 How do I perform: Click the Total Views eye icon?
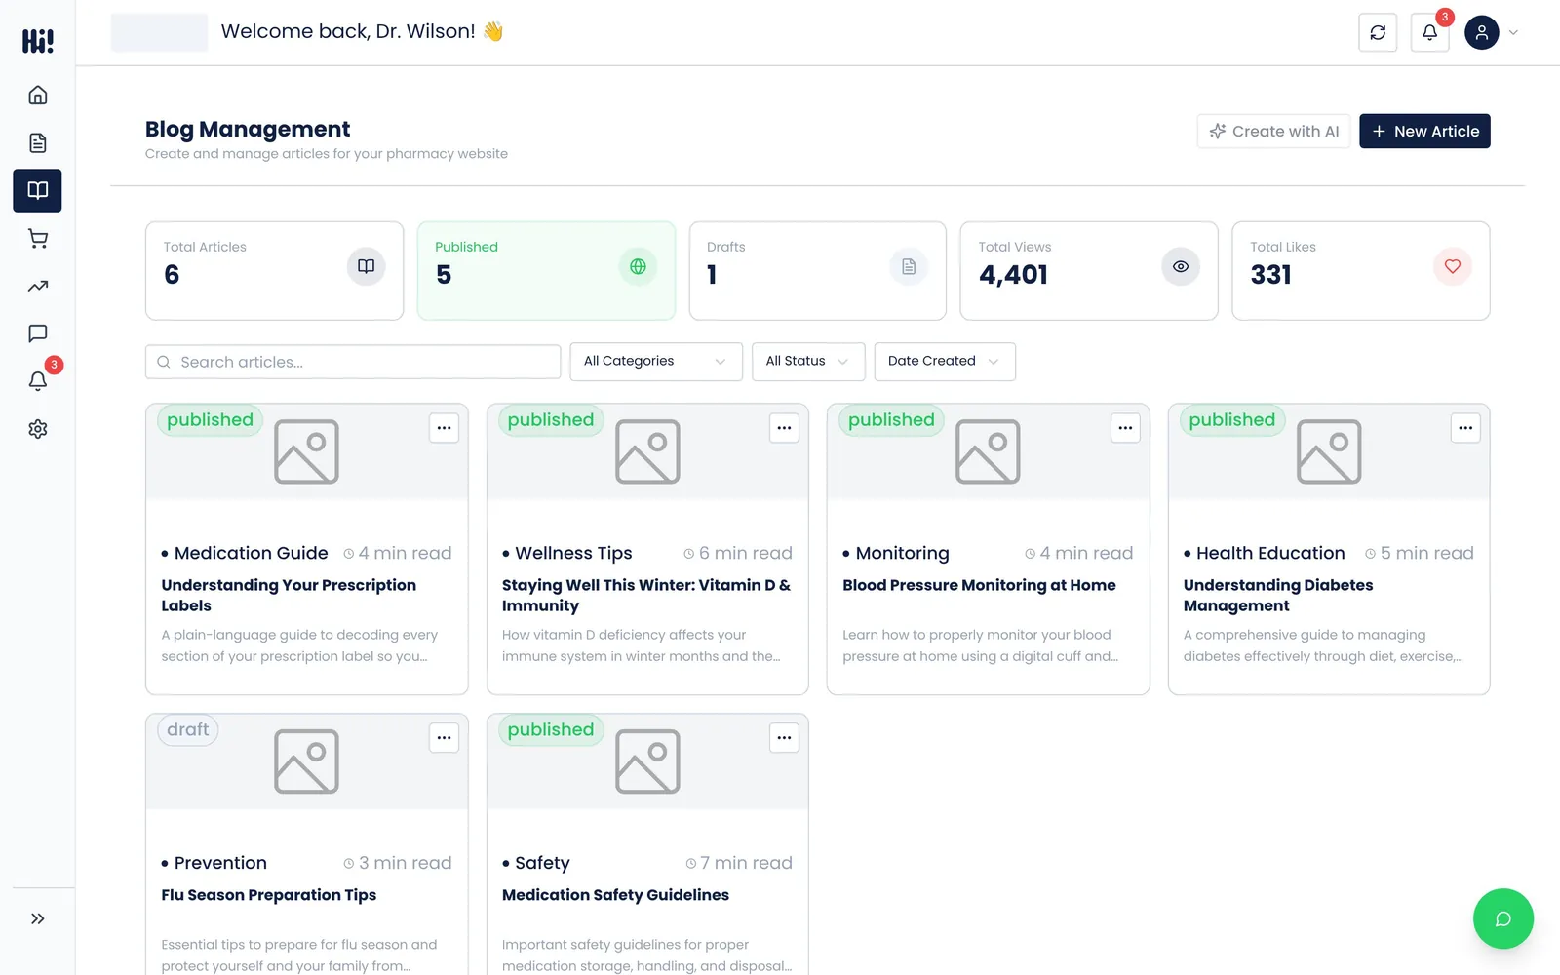click(x=1181, y=266)
